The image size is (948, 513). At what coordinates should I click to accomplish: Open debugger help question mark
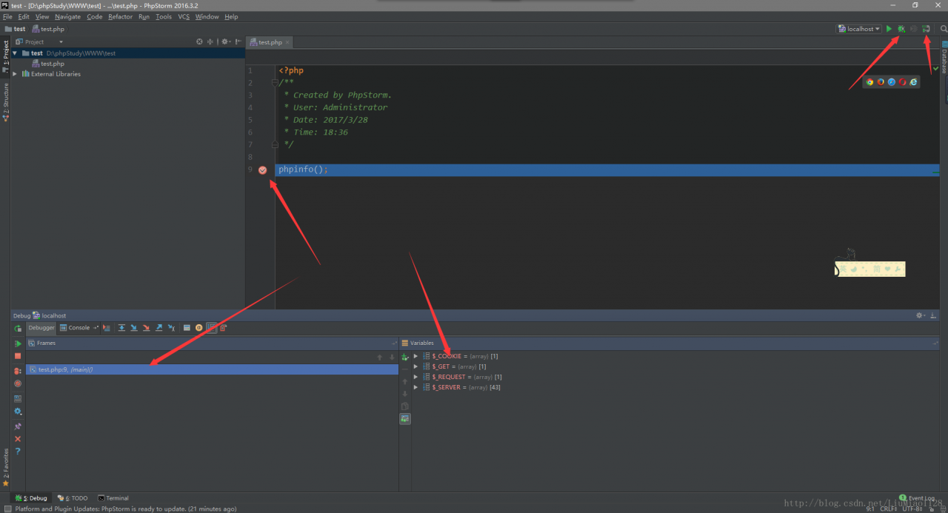[x=18, y=452]
